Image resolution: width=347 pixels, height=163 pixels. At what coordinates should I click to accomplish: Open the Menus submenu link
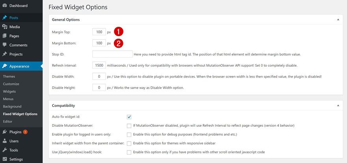8,99
